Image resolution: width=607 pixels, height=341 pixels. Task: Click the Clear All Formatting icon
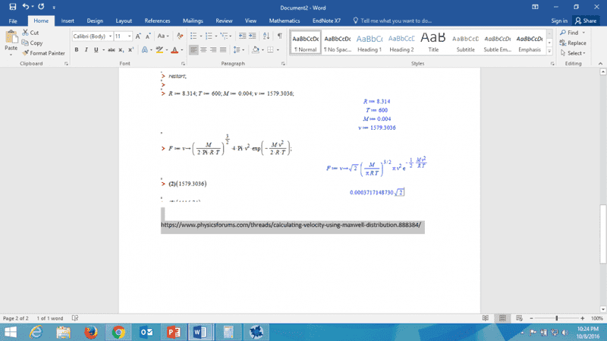[180, 36]
